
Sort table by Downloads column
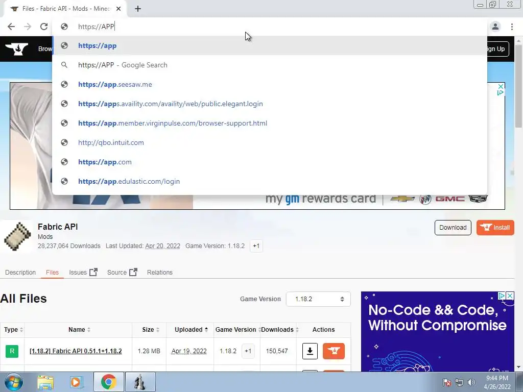[279, 330]
